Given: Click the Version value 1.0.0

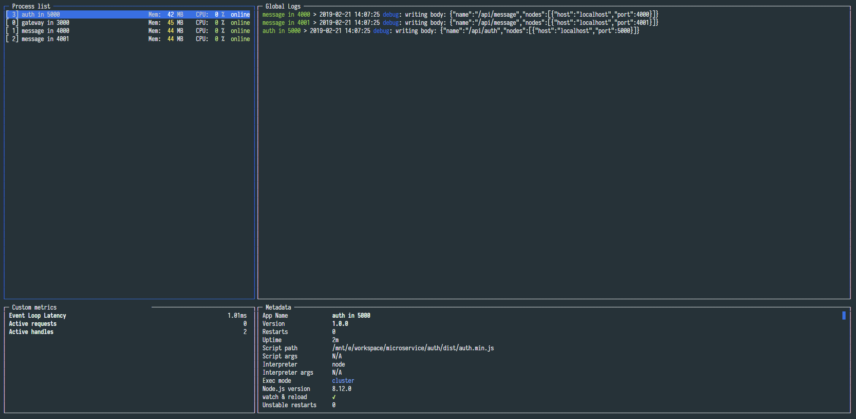Looking at the screenshot, I should click(340, 324).
